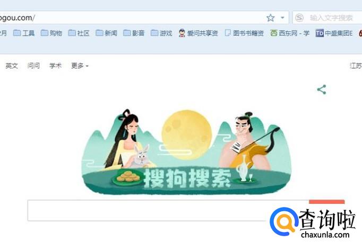The width and height of the screenshot is (362, 251).
Task: Expand the 更多 dropdown menu
Action: [x=80, y=66]
